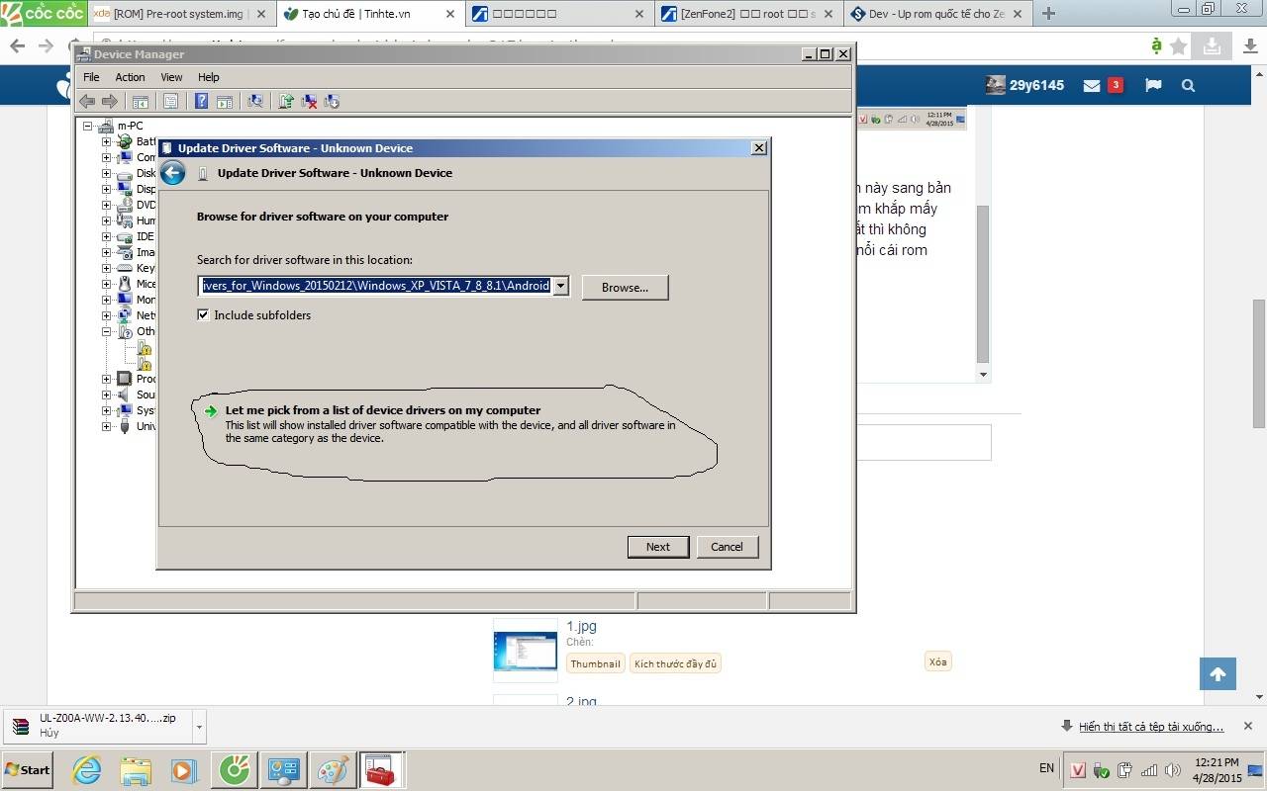The height and width of the screenshot is (791, 1267).
Task: Open the View menu in Device Manager
Action: click(171, 77)
